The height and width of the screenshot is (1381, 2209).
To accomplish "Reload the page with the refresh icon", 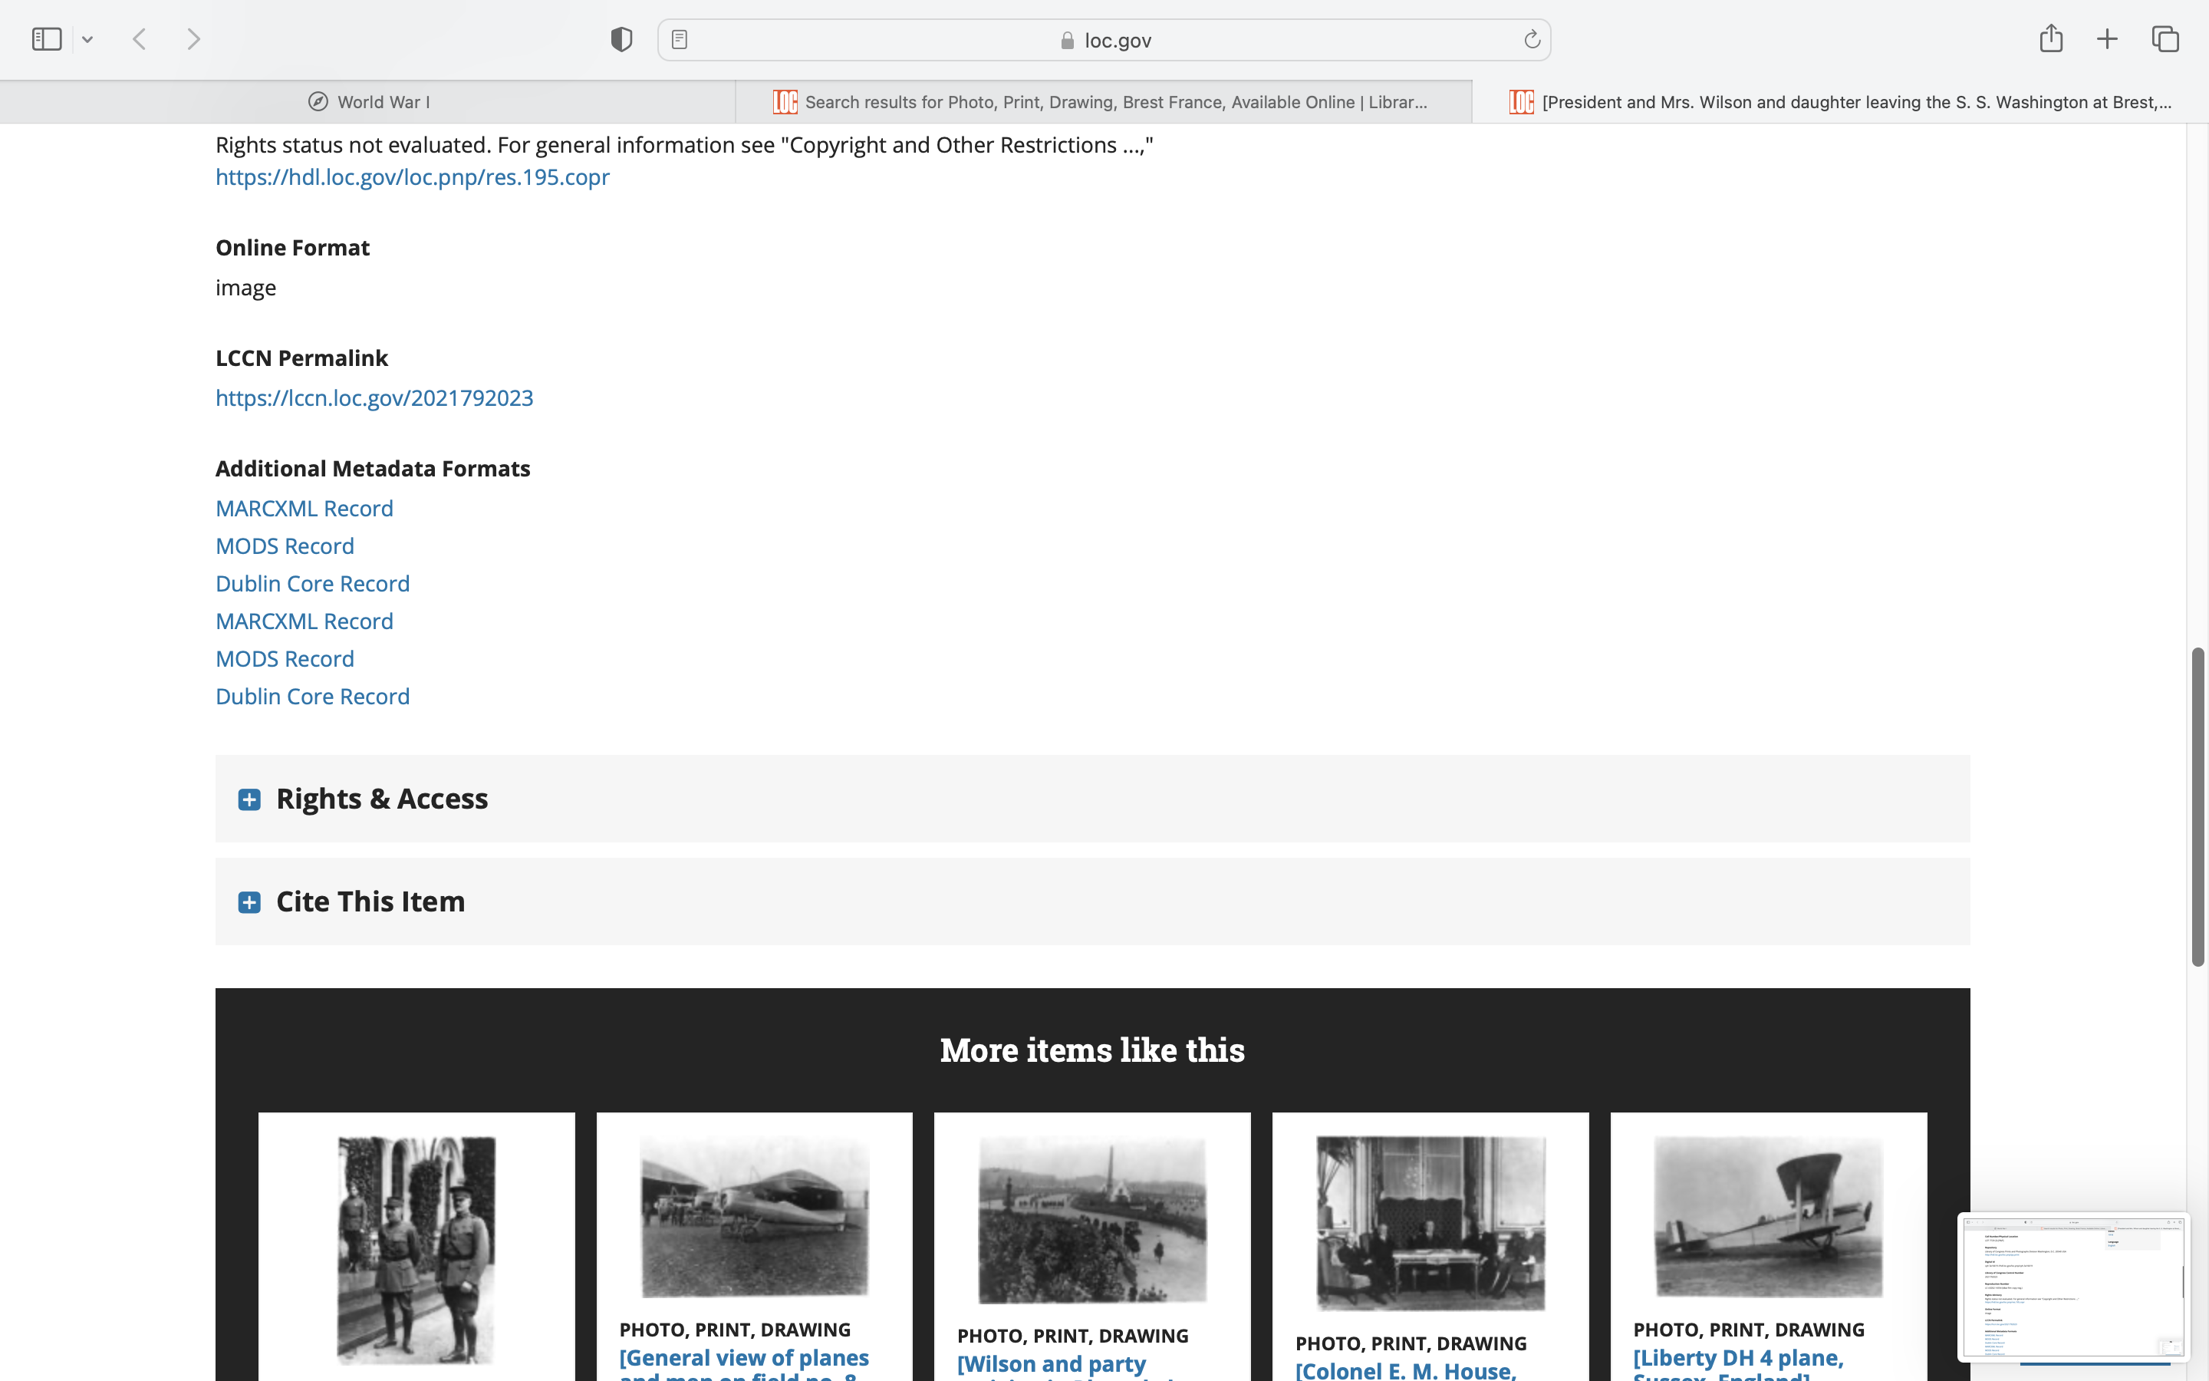I will coord(1532,39).
